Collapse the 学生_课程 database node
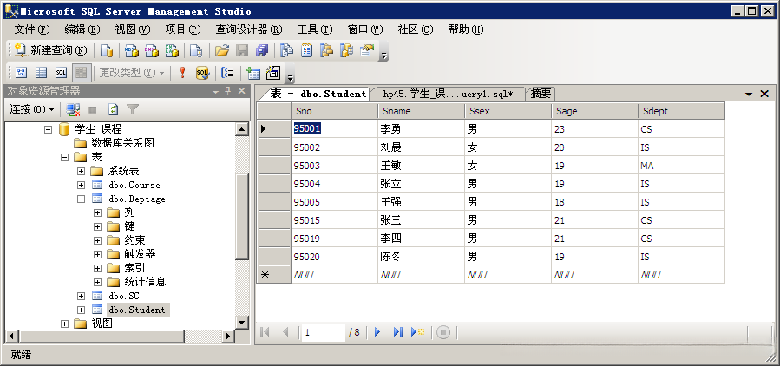 [x=48, y=129]
